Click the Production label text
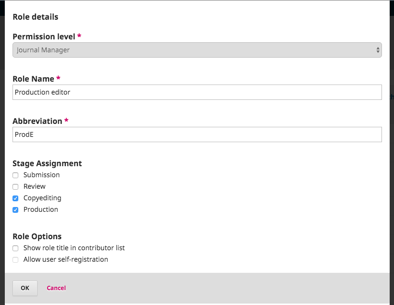 41,209
